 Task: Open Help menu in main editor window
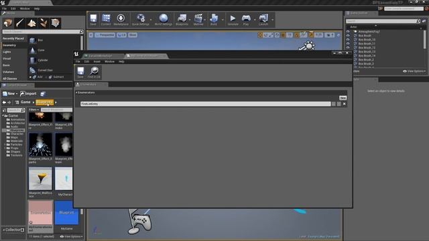point(37,9)
